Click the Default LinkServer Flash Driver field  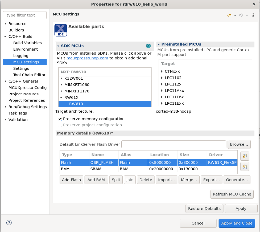174,144
